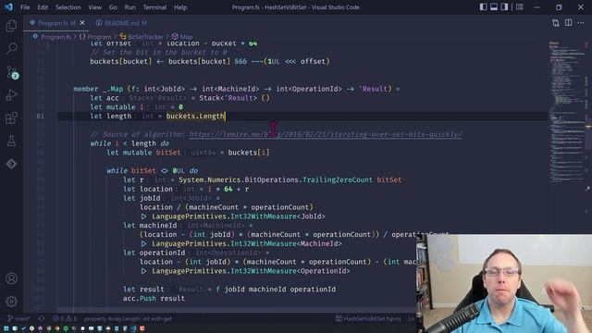Toggle the Primary Side Bar layout button

tap(483, 7)
